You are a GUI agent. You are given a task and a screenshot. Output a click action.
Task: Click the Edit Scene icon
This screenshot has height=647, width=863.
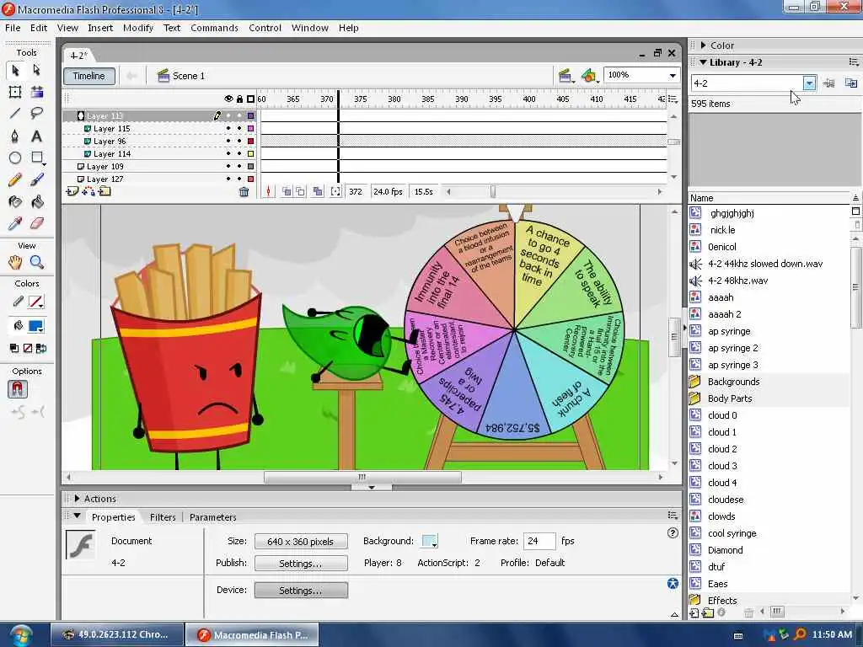(x=565, y=76)
